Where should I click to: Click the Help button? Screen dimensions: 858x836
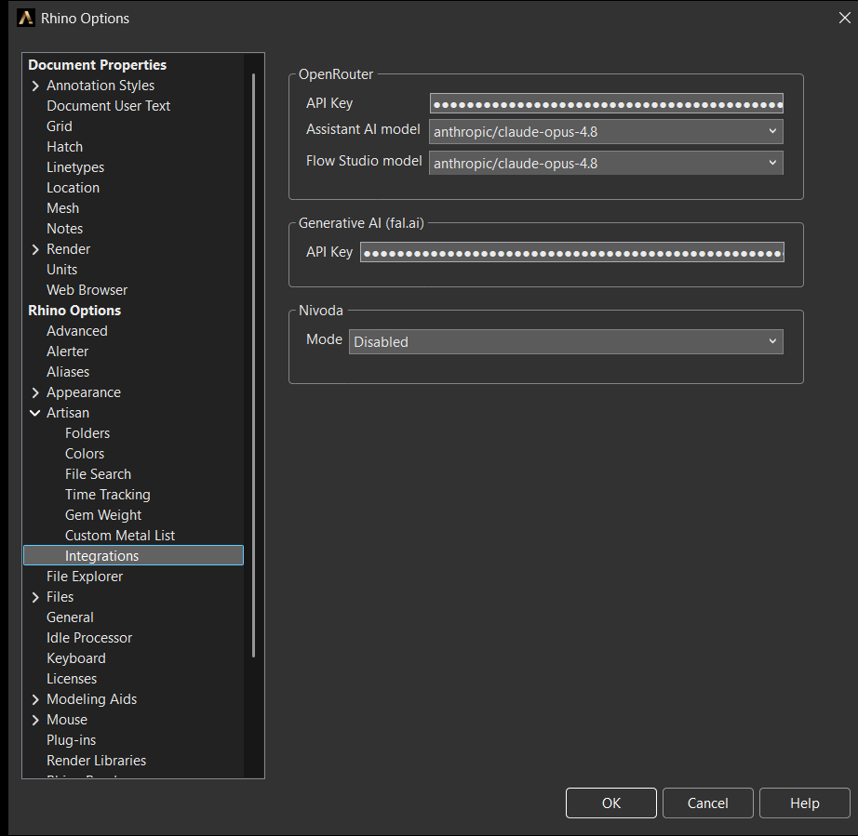(804, 803)
